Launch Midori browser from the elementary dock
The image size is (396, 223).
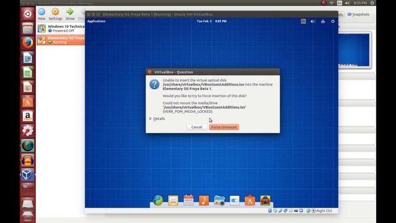[x=158, y=200]
